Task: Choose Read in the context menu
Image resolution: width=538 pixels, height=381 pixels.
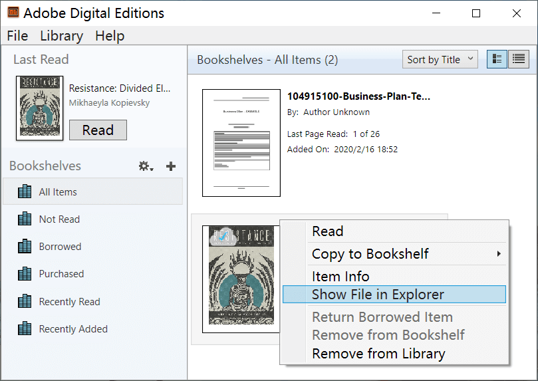Action: point(394,231)
